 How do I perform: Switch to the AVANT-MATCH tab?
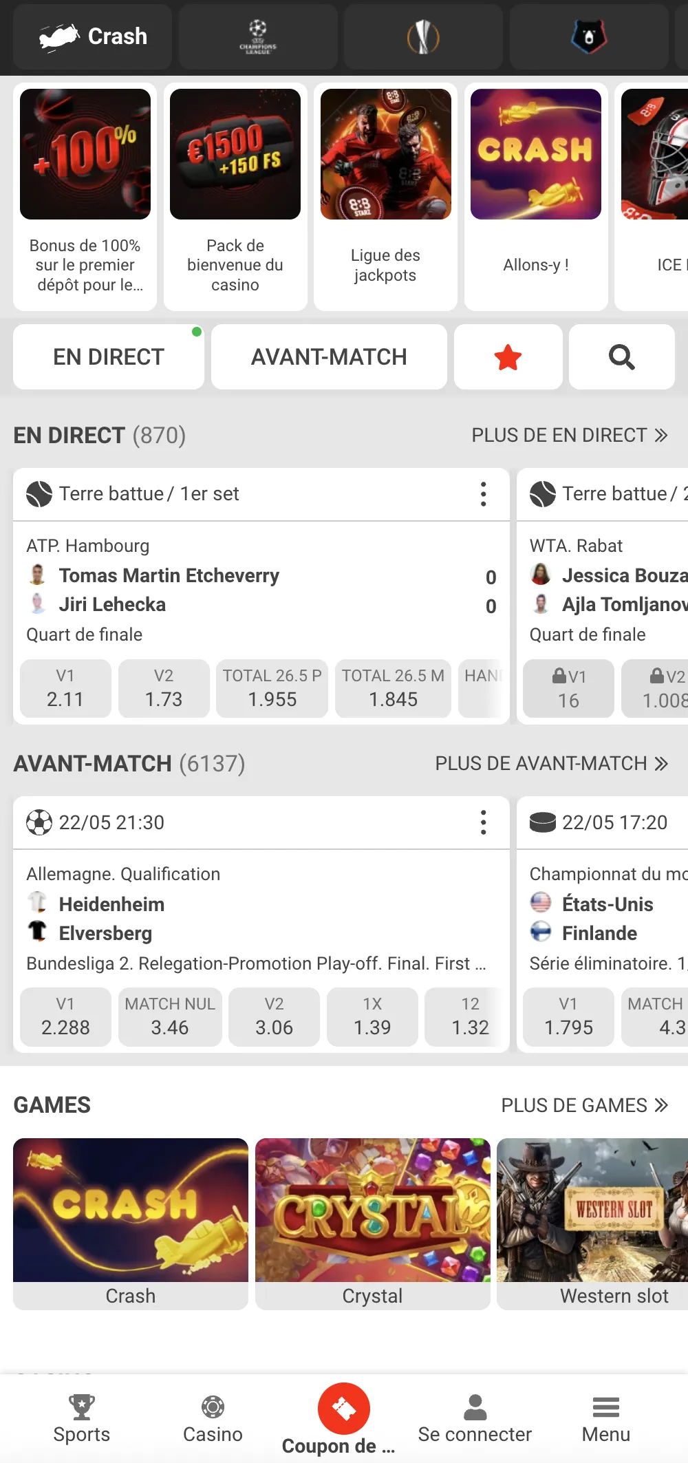(330, 357)
